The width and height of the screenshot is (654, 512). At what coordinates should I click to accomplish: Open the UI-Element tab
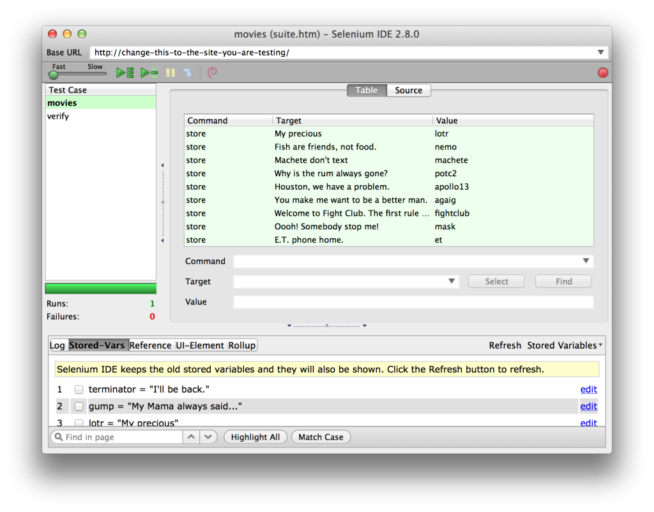click(200, 345)
